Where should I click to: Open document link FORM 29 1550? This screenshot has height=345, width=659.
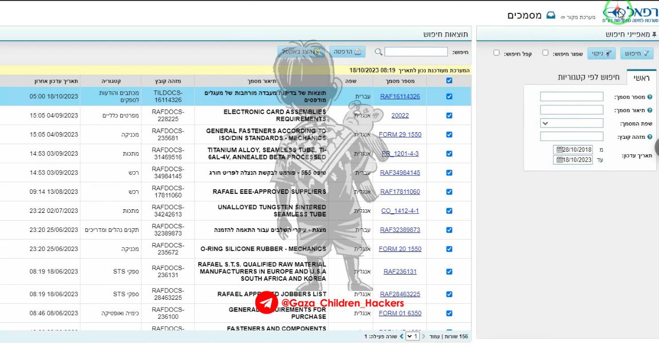coord(400,135)
